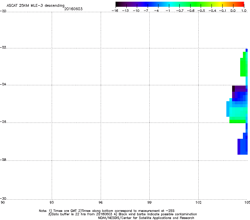Image resolution: width=250 pixels, height=220 pixels.
Task: Click the colorbar label '1.0'
Action: (244, 11)
